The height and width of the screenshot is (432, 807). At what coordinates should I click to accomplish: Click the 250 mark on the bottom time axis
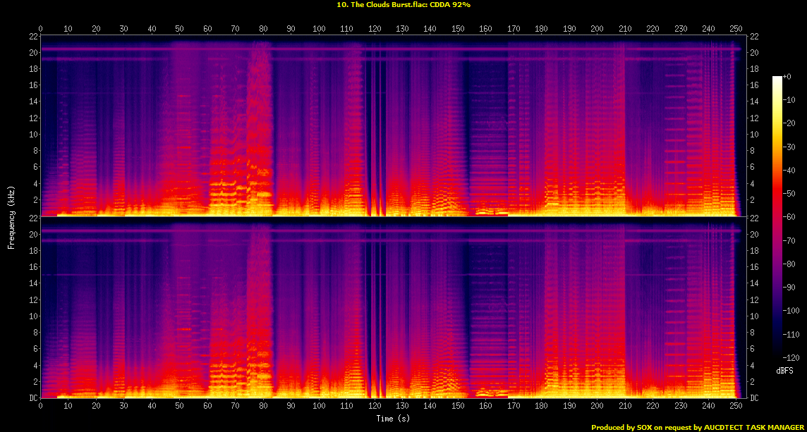(x=736, y=406)
